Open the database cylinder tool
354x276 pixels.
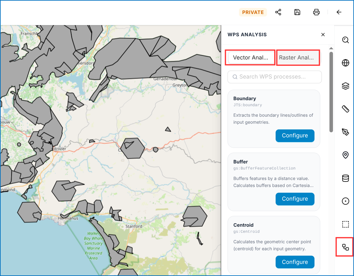pyautogui.click(x=345, y=178)
